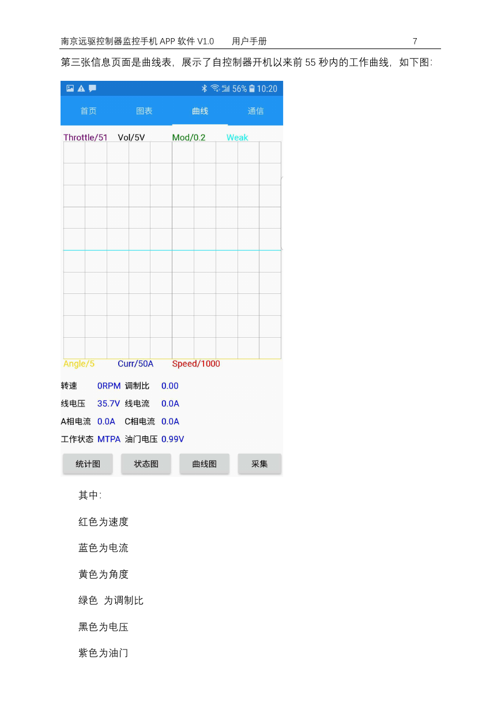Image resolution: width=501 pixels, height=709 pixels.
Task: Tap the warning triangle notification icon
Action: pos(81,88)
